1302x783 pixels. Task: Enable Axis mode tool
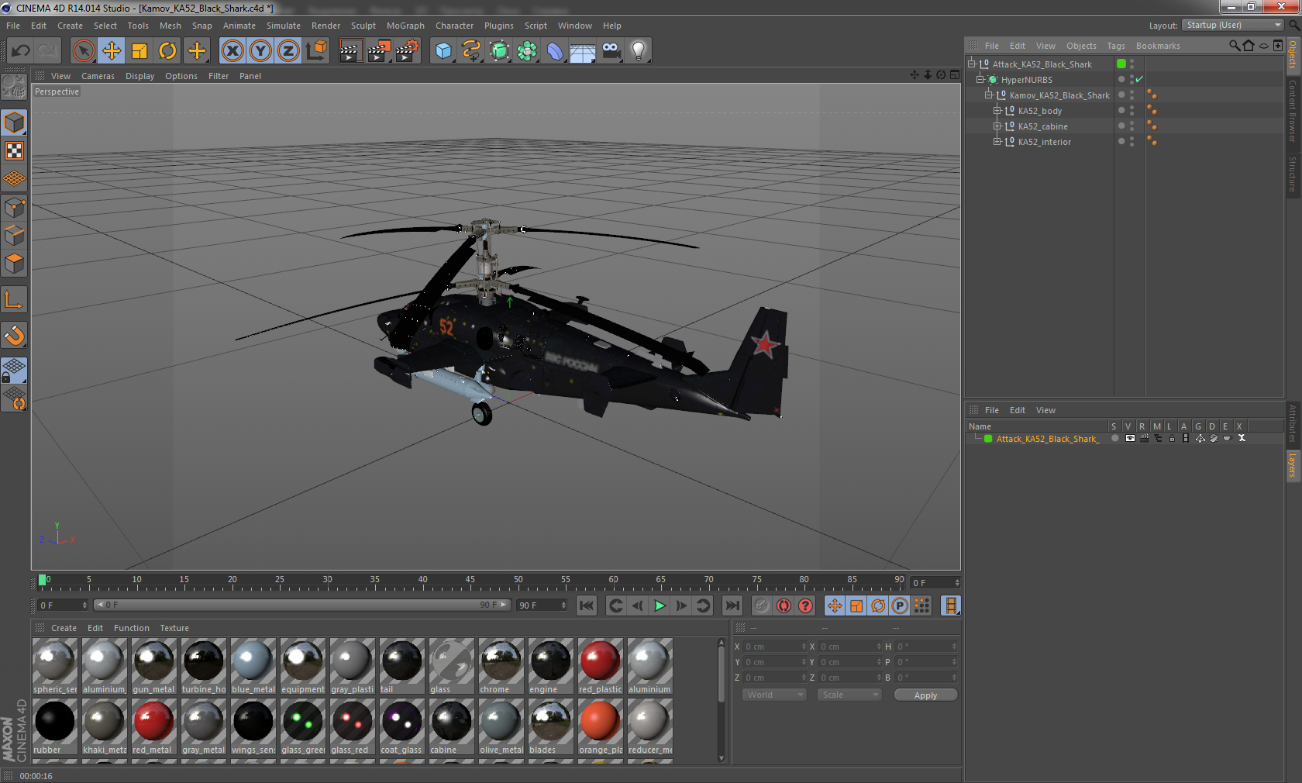pos(14,299)
